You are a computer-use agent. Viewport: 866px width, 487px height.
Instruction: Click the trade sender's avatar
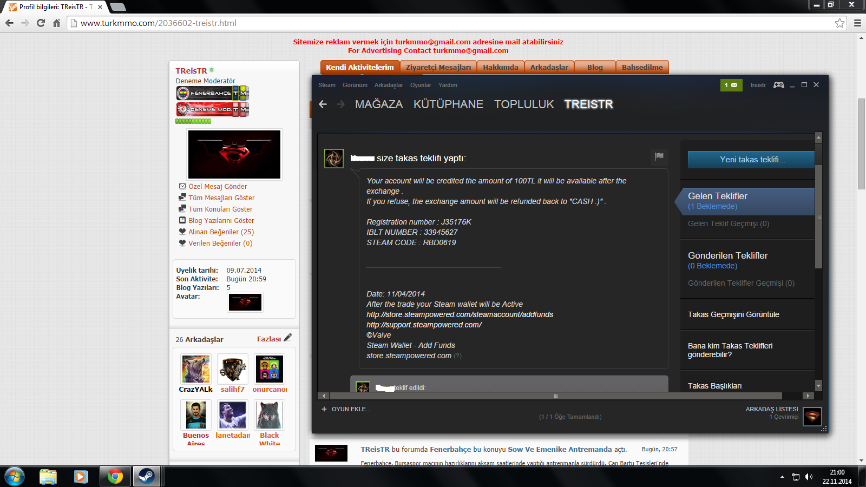point(334,159)
